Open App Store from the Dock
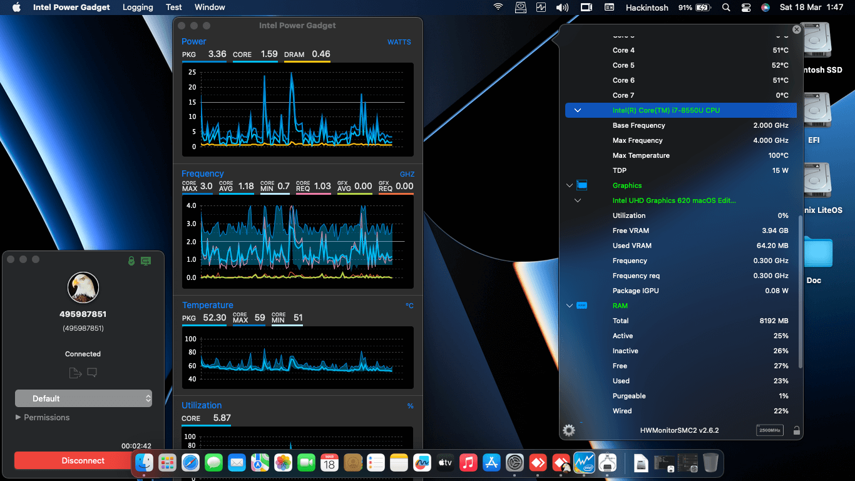The width and height of the screenshot is (855, 481). 491,463
